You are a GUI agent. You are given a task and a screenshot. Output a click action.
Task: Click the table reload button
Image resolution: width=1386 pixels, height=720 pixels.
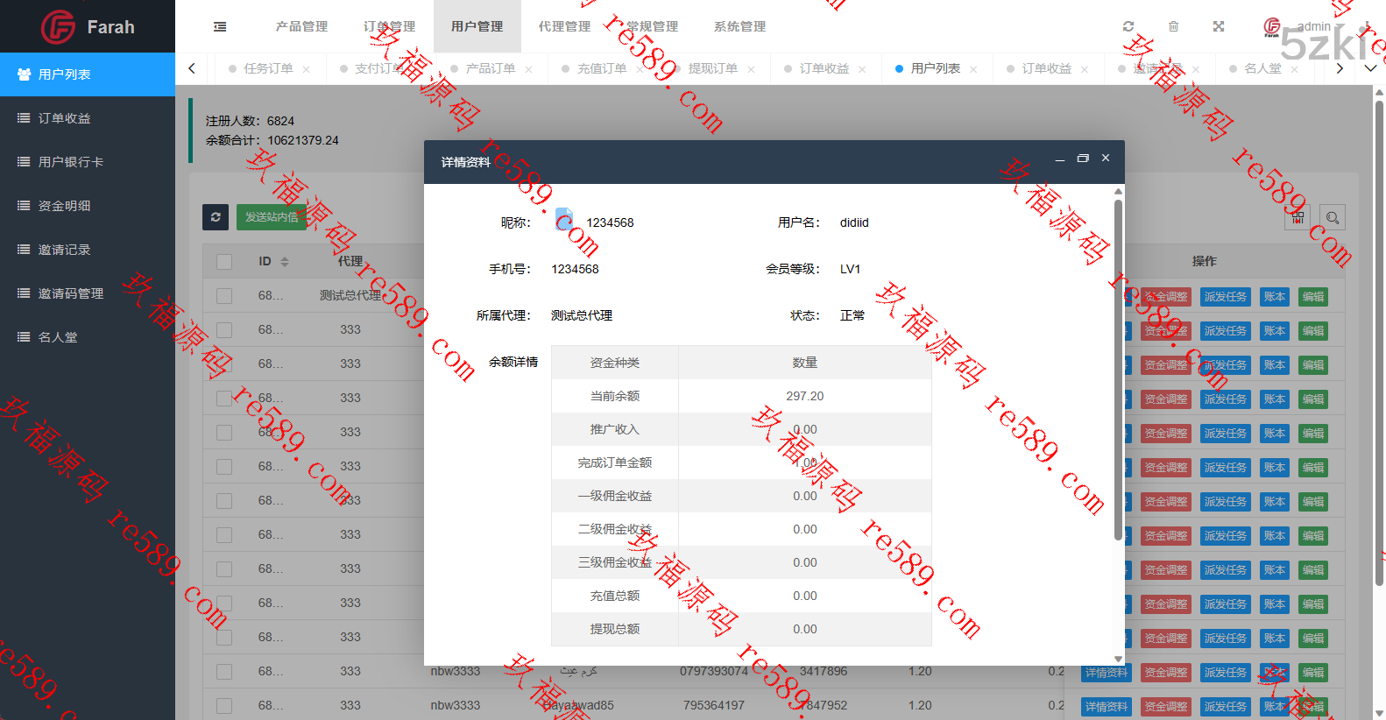point(216,217)
